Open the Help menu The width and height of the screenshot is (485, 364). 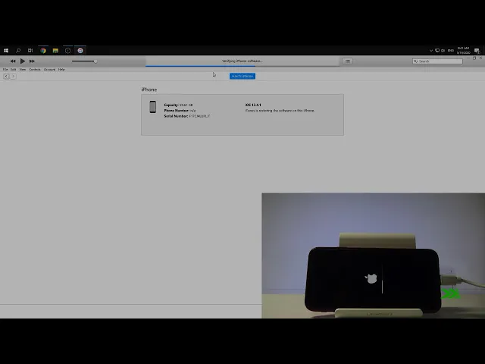coord(61,70)
